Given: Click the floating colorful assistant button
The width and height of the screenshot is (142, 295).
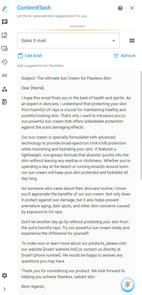Looking at the screenshot, I should [x=128, y=285].
